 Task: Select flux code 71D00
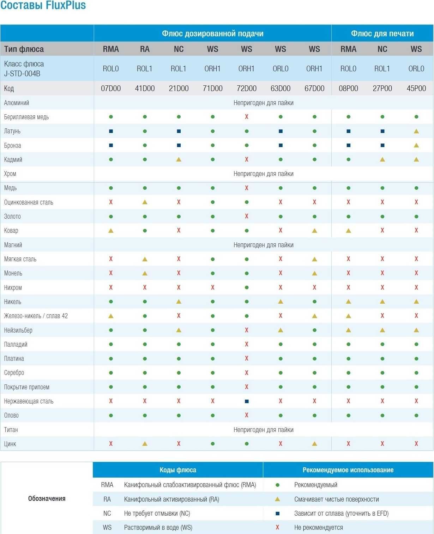click(213, 89)
